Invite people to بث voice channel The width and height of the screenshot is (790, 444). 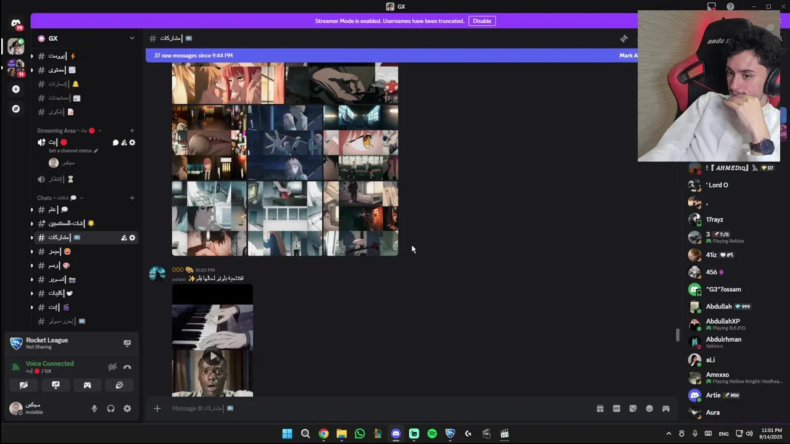(x=123, y=142)
